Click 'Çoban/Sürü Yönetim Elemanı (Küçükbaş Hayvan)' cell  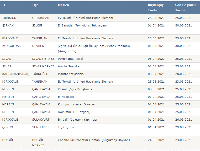coord(94,140)
